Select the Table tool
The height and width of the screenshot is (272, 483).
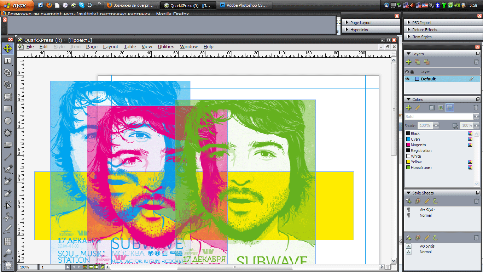pos(7,241)
